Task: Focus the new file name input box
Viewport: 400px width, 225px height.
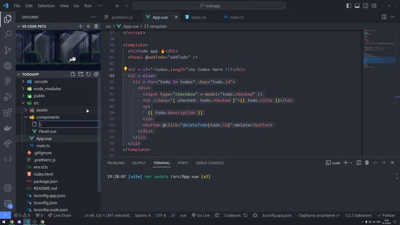Action: click(x=69, y=124)
